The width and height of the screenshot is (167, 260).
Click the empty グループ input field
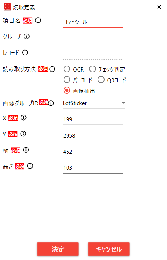93,39
